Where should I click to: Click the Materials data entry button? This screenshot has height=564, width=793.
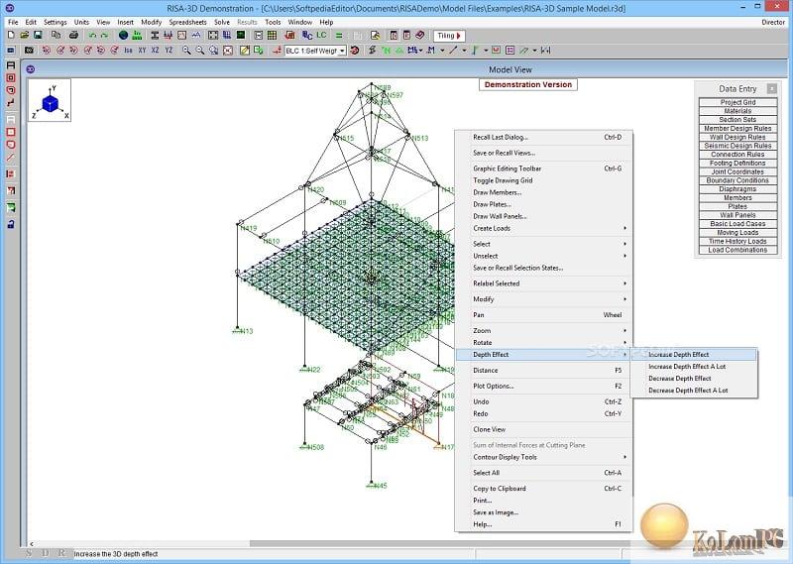(x=737, y=111)
